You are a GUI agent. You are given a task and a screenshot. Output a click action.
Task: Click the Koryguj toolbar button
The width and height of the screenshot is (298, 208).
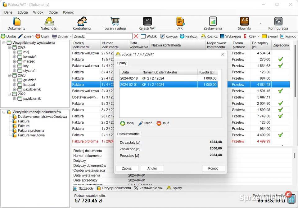coord(169,36)
